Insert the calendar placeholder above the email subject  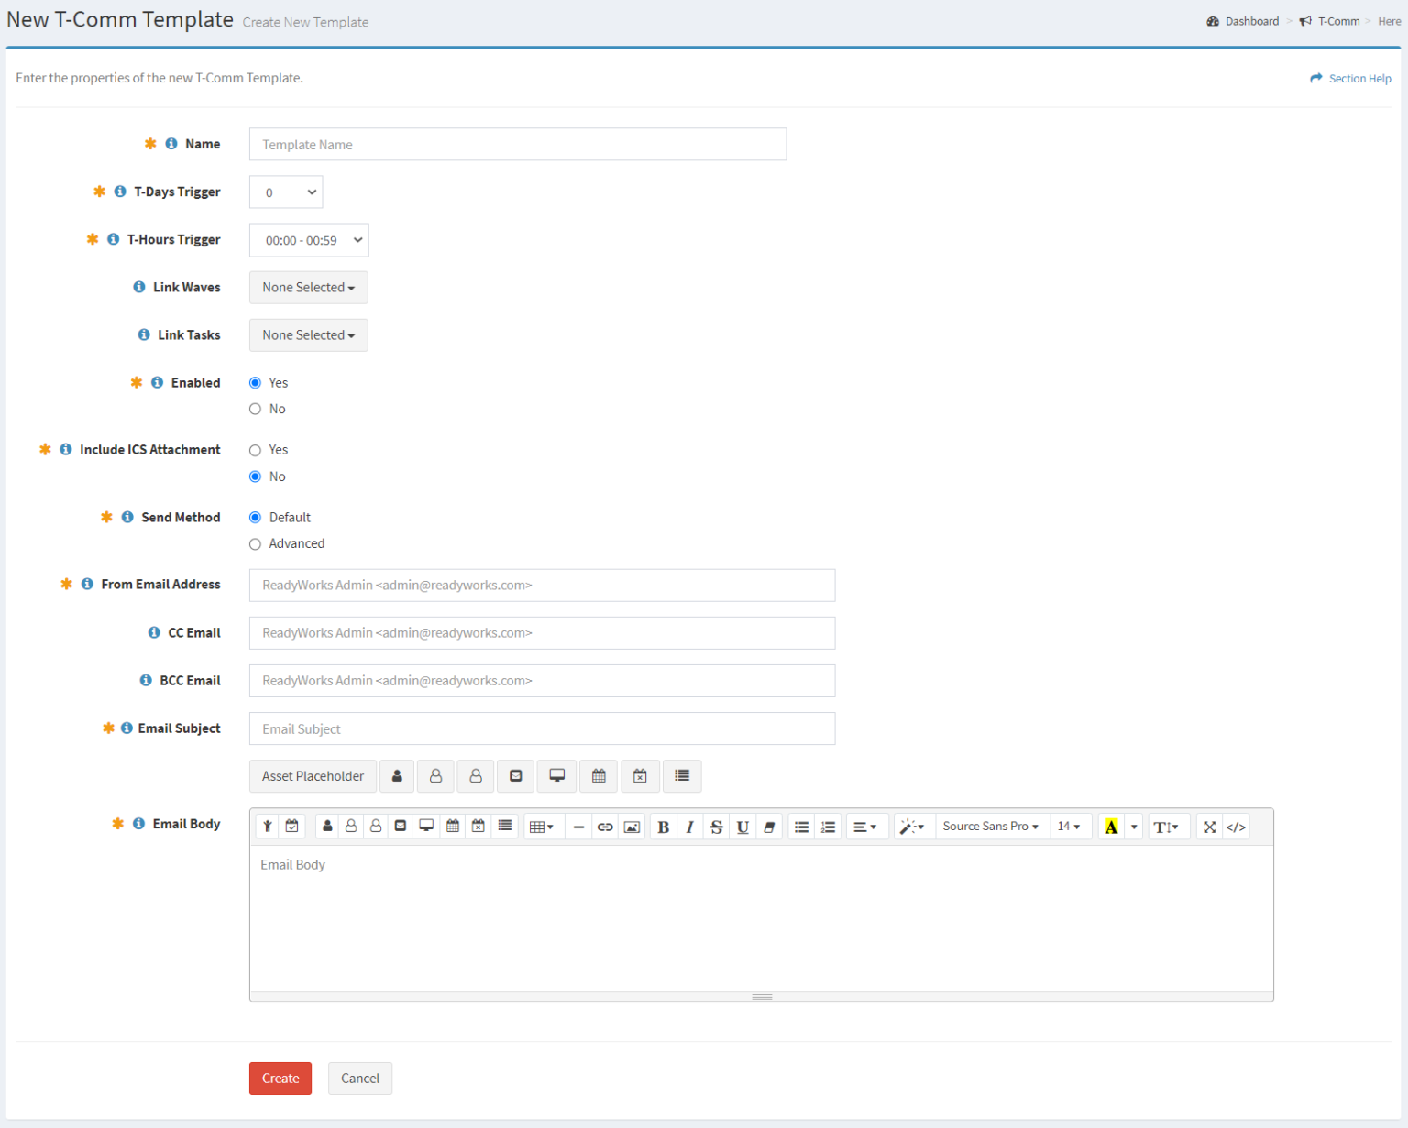pyautogui.click(x=599, y=776)
